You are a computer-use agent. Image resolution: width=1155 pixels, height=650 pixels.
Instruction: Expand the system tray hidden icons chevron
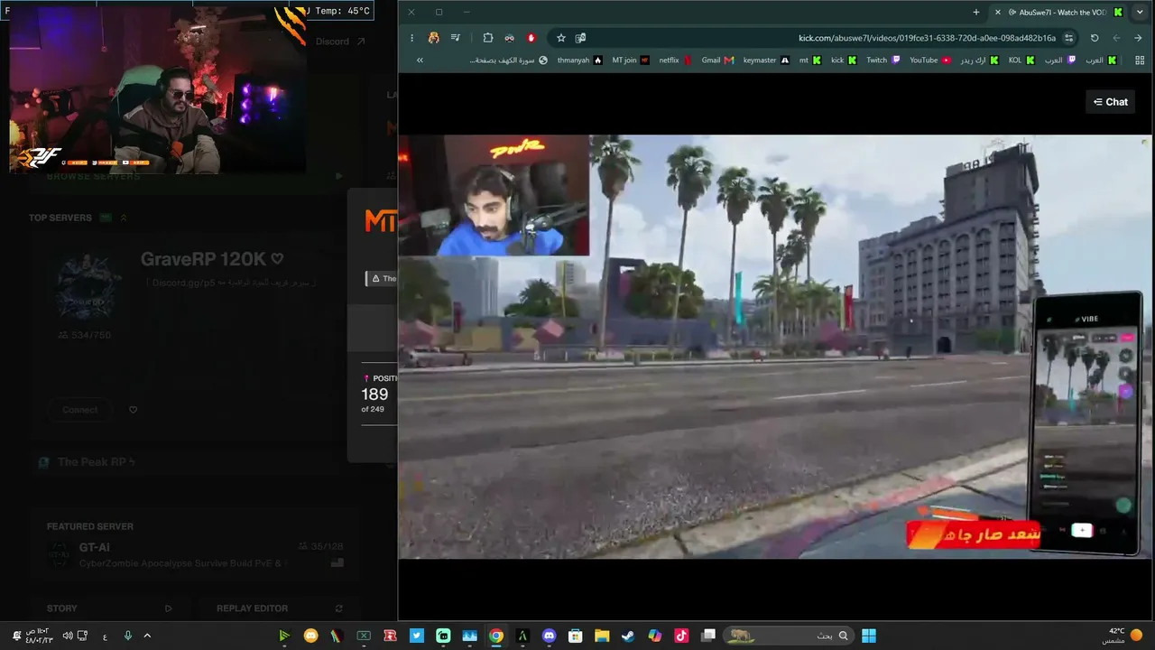point(147,636)
